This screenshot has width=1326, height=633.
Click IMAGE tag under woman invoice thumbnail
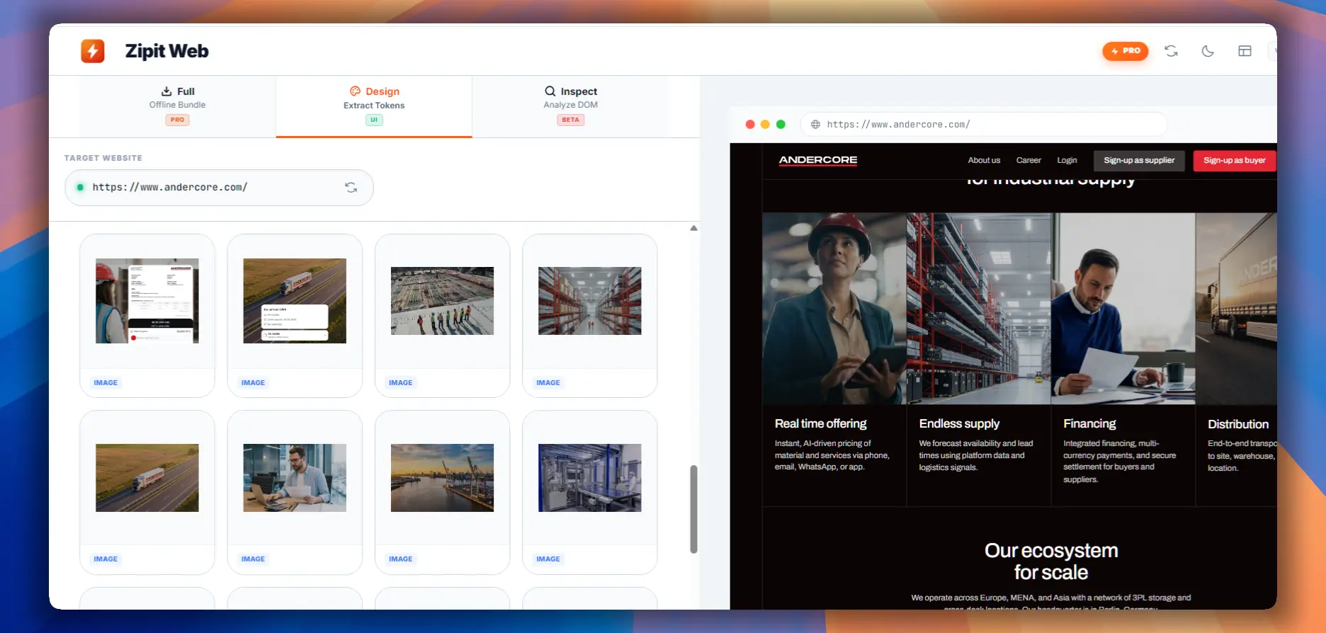pyautogui.click(x=106, y=382)
